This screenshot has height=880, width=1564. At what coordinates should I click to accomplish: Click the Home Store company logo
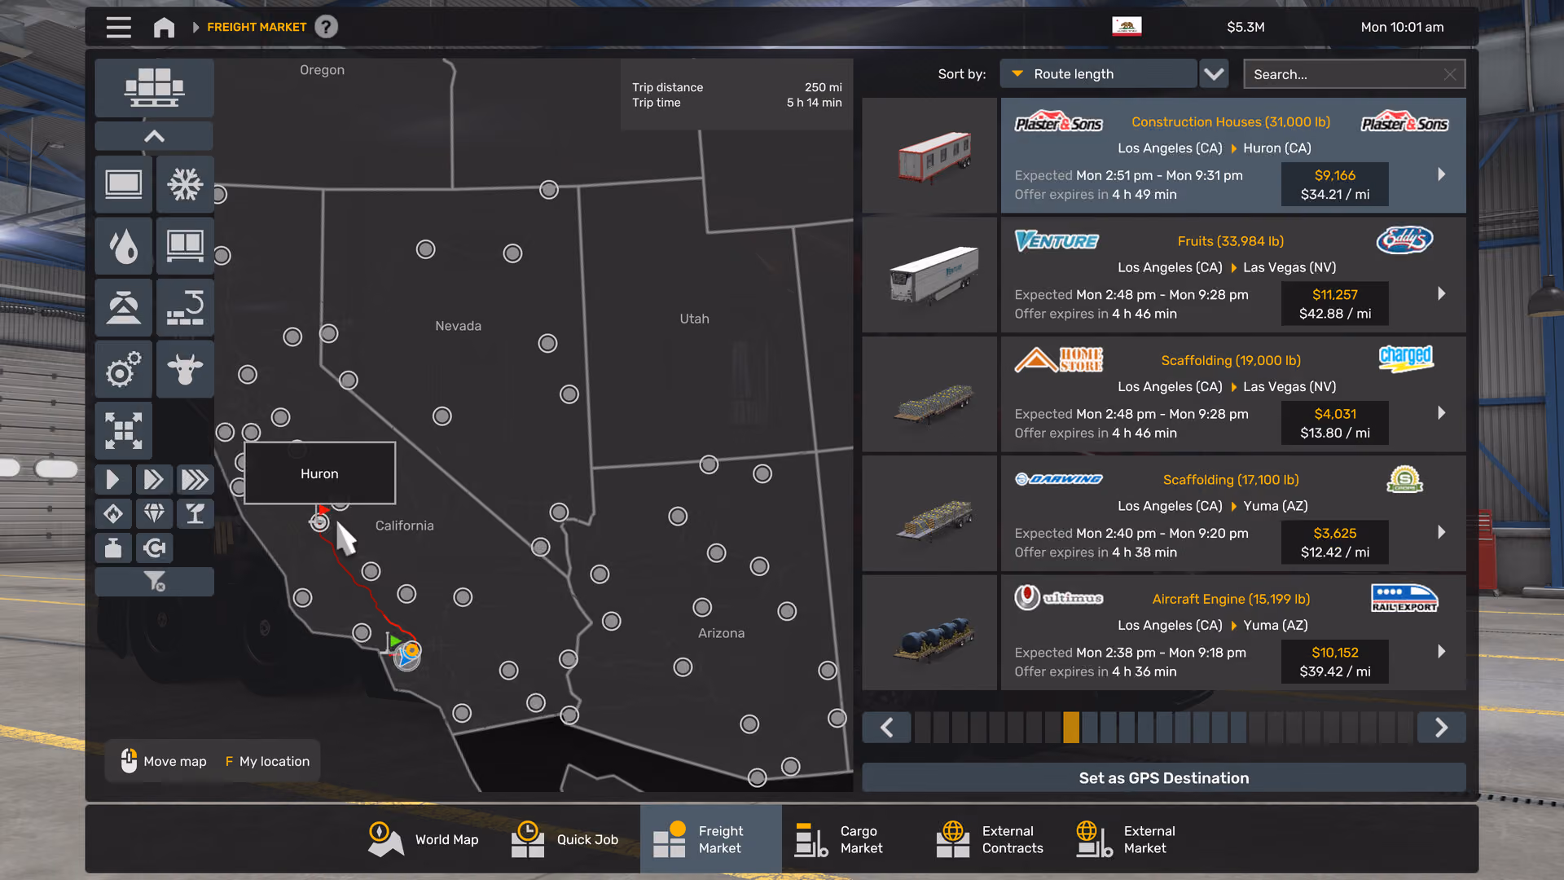[x=1058, y=359]
